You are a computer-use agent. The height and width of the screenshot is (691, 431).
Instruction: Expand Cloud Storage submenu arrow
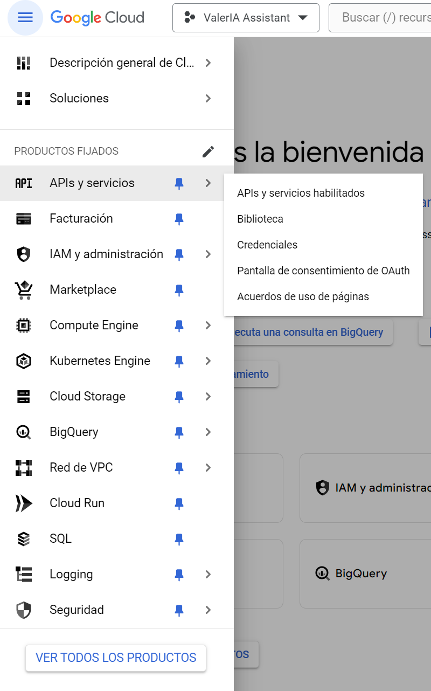point(208,397)
